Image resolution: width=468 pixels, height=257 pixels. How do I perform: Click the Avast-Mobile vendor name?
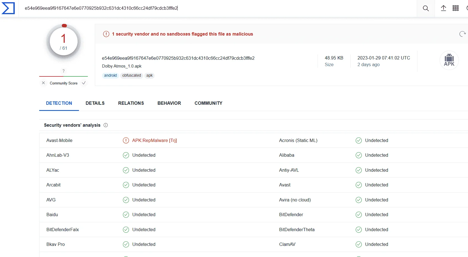pyautogui.click(x=59, y=140)
